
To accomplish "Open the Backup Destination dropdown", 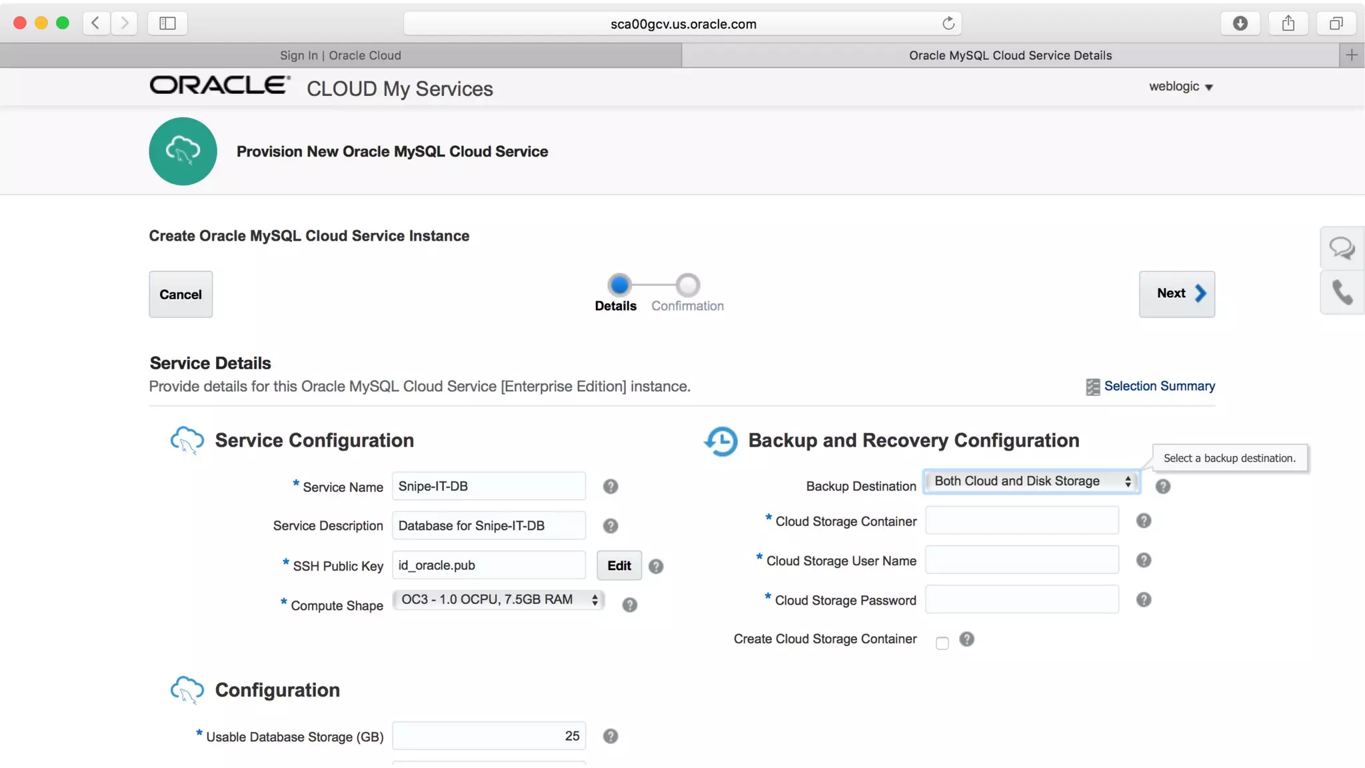I will 1031,481.
